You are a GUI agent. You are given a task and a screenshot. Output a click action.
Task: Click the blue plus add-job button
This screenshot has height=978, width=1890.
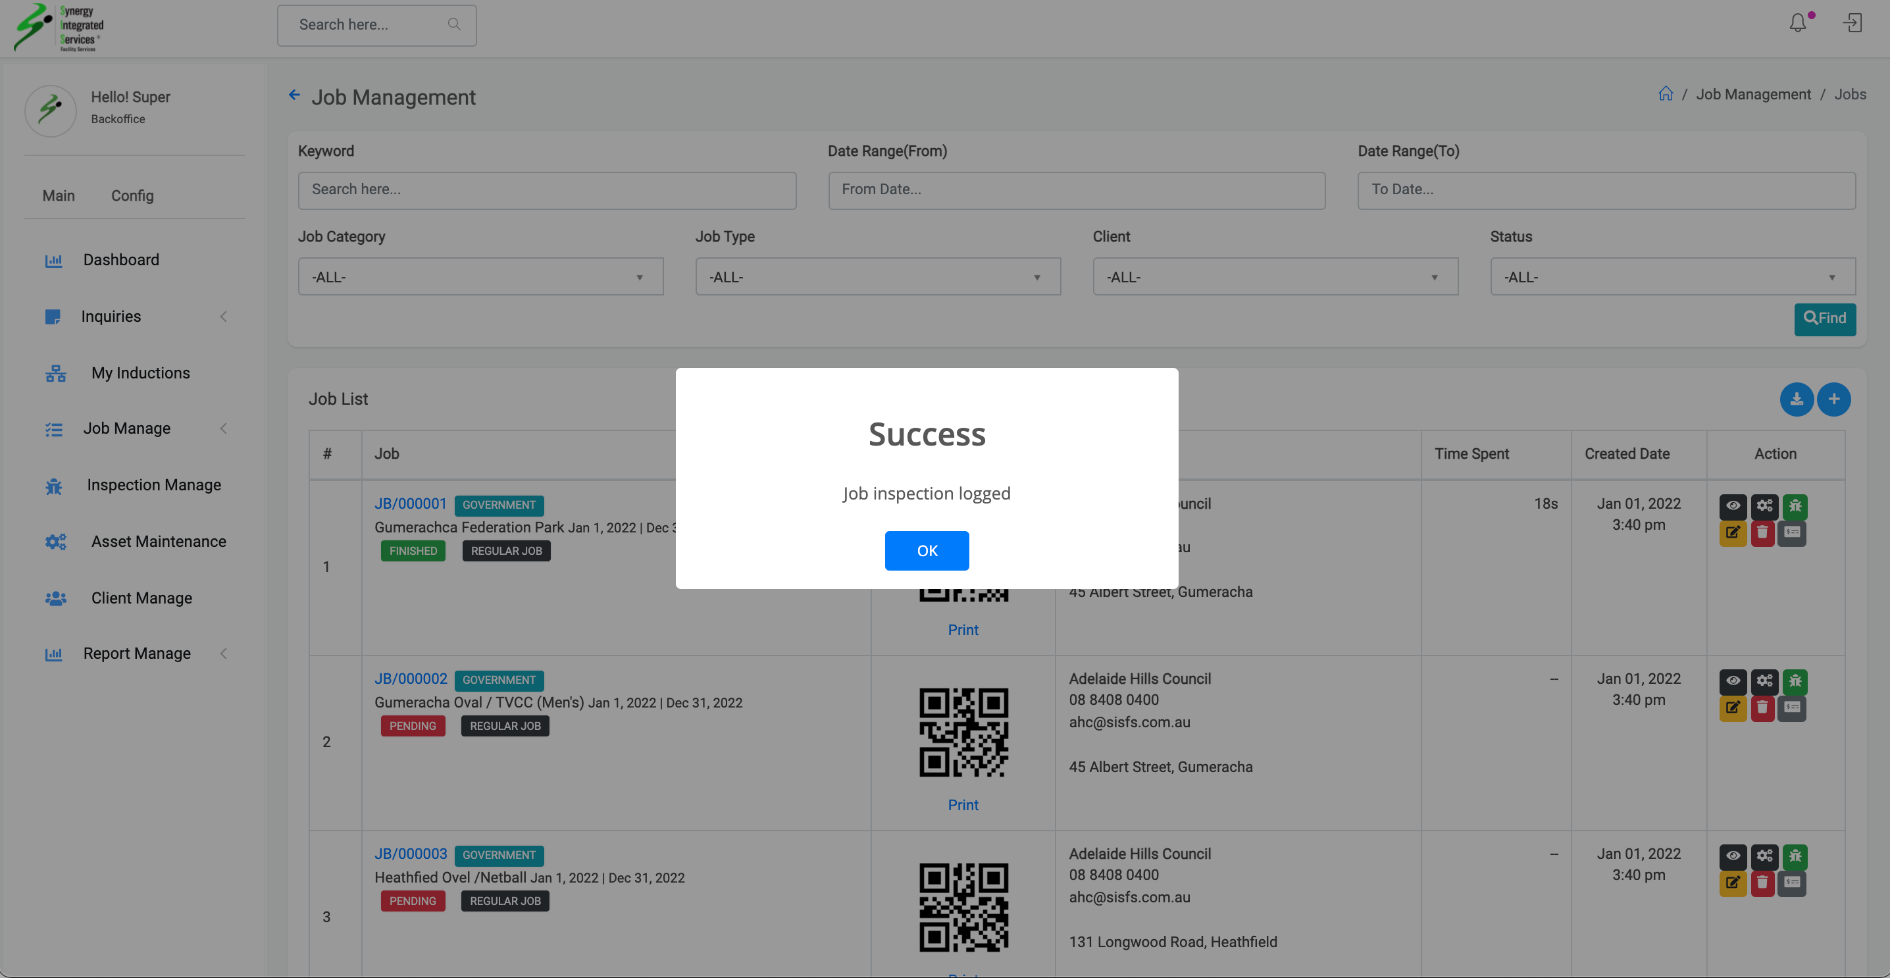pyautogui.click(x=1833, y=399)
